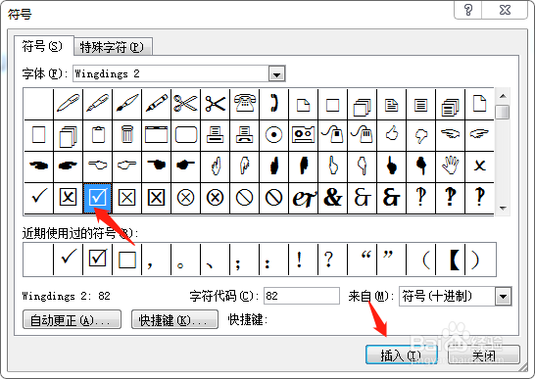The height and width of the screenshot is (379, 535).
Task: Select the open palm hand symbol
Action: pyautogui.click(x=451, y=166)
